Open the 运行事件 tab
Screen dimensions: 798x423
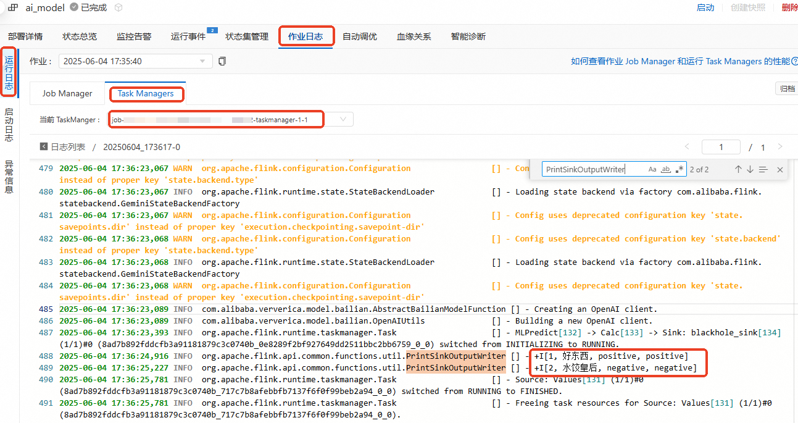coord(188,36)
